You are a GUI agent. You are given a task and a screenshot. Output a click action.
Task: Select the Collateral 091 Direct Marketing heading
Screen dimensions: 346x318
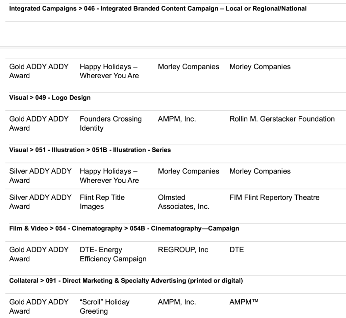tap(126, 281)
